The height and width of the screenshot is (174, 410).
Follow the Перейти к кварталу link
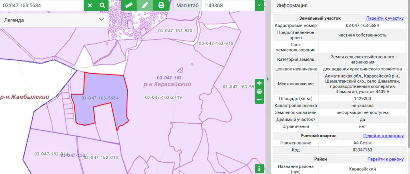[384, 136]
